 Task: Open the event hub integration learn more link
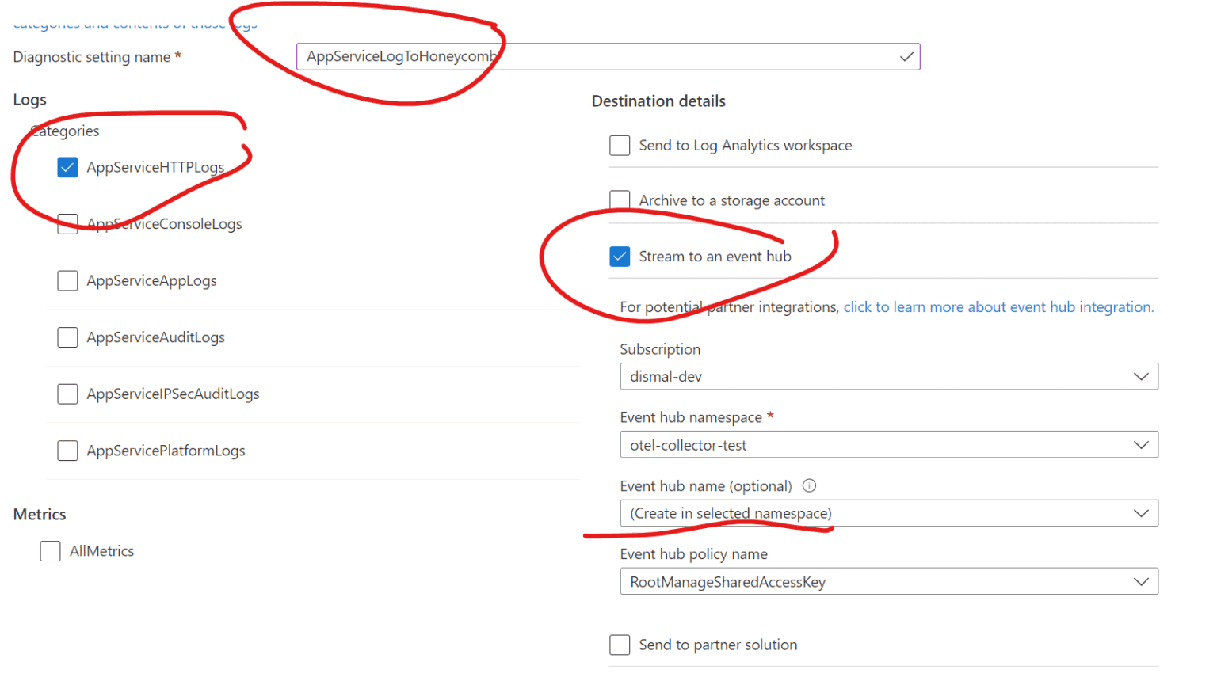[998, 307]
